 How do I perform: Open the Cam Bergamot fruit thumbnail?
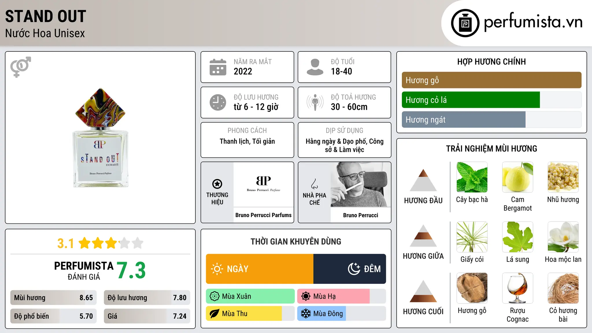click(518, 177)
